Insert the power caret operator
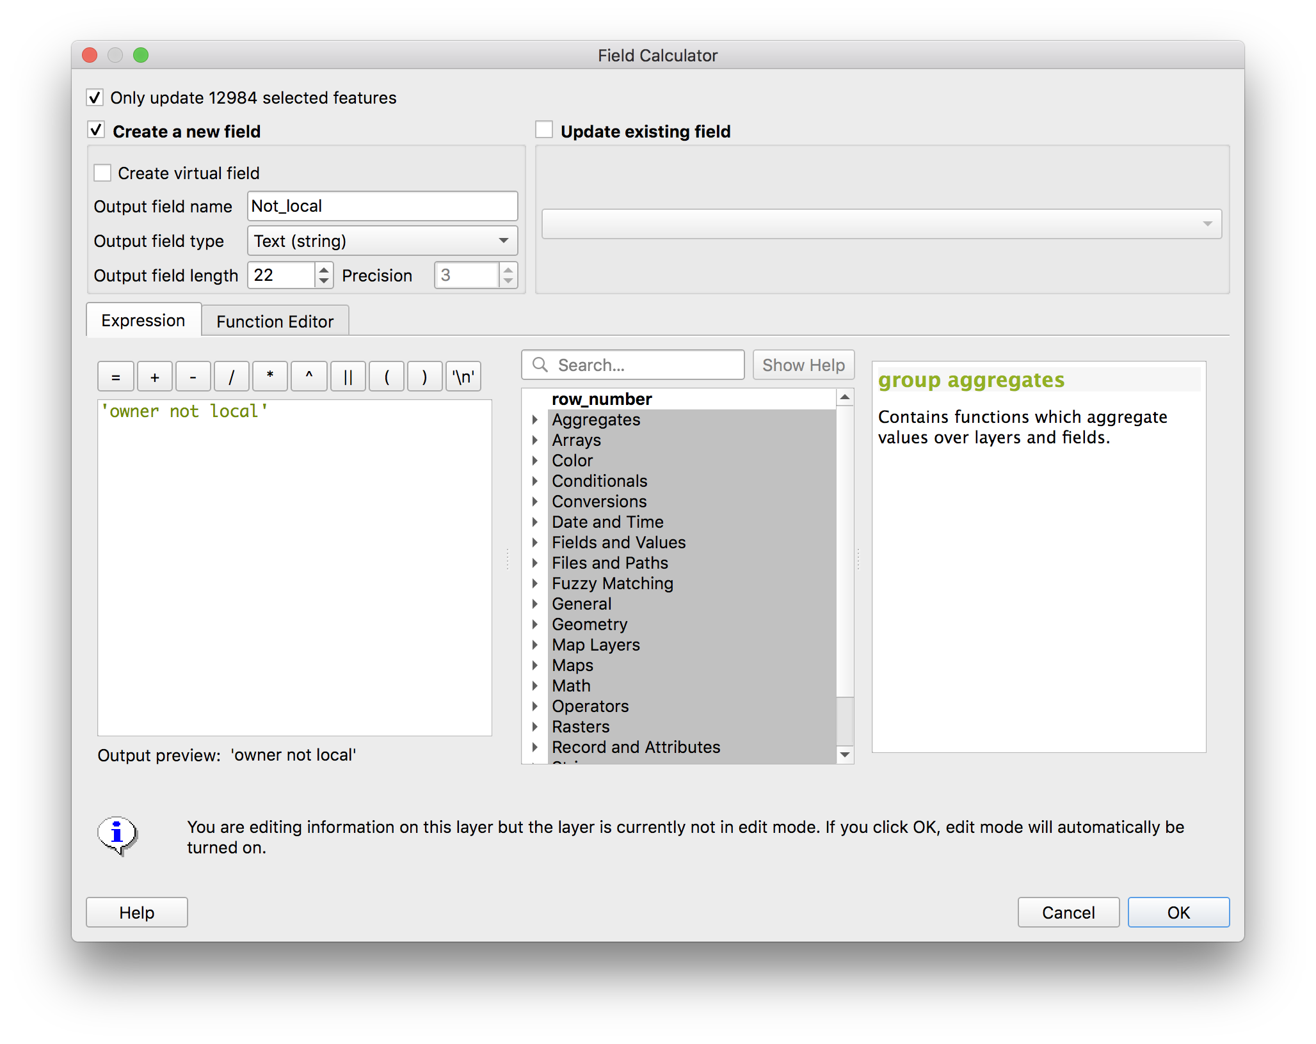Image resolution: width=1316 pixels, height=1044 pixels. click(x=309, y=377)
